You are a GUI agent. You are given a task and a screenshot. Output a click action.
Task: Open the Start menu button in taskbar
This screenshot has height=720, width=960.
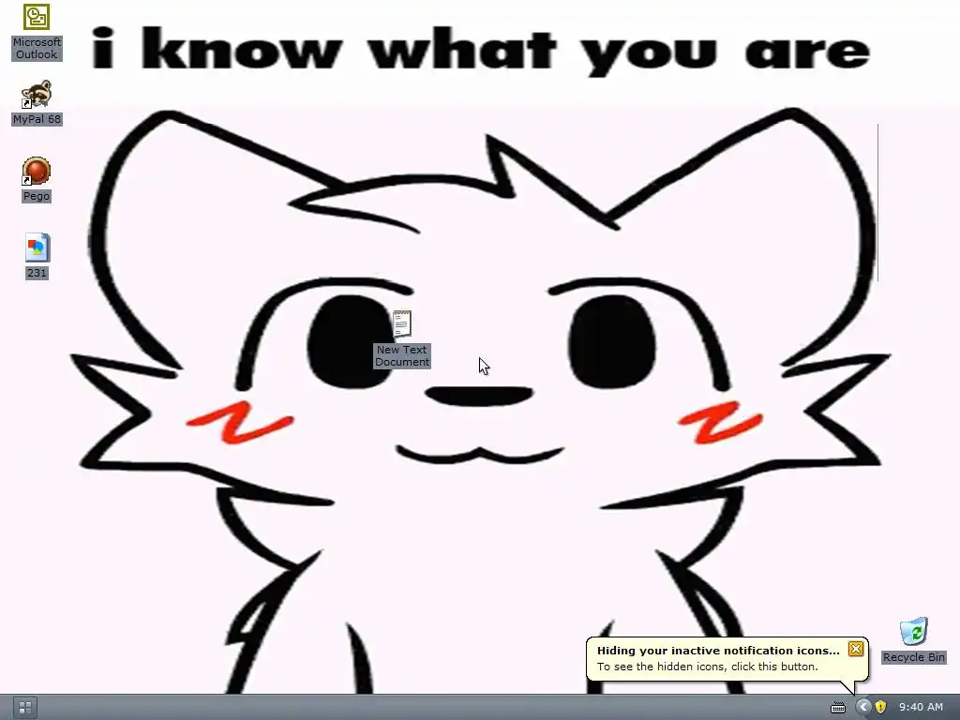point(25,708)
